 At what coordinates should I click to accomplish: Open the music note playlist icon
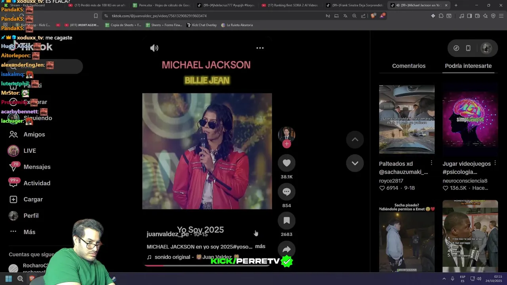[x=462, y=16]
